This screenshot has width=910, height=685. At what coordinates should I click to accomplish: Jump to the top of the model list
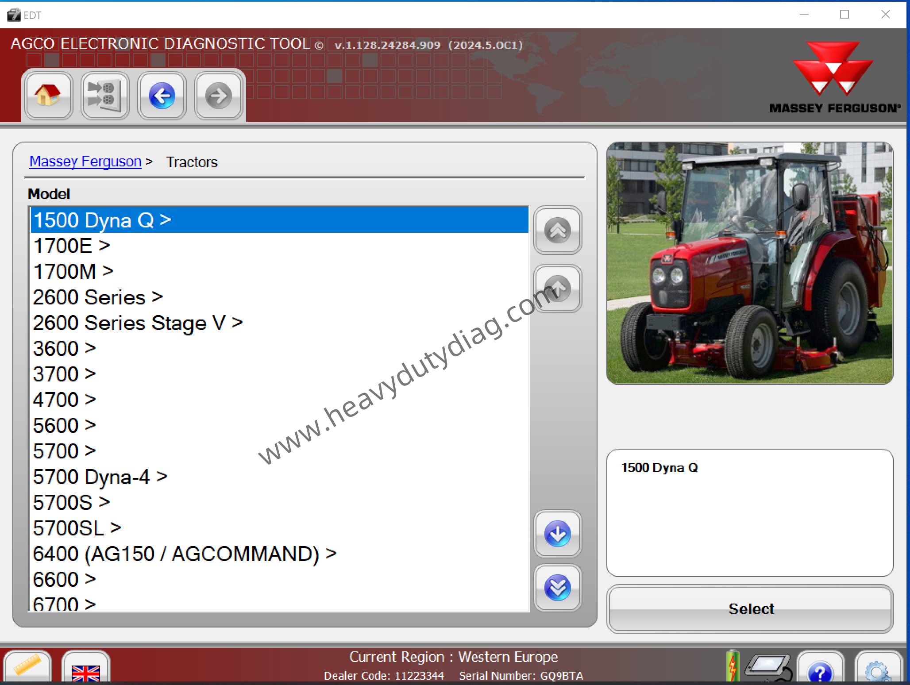tap(557, 230)
